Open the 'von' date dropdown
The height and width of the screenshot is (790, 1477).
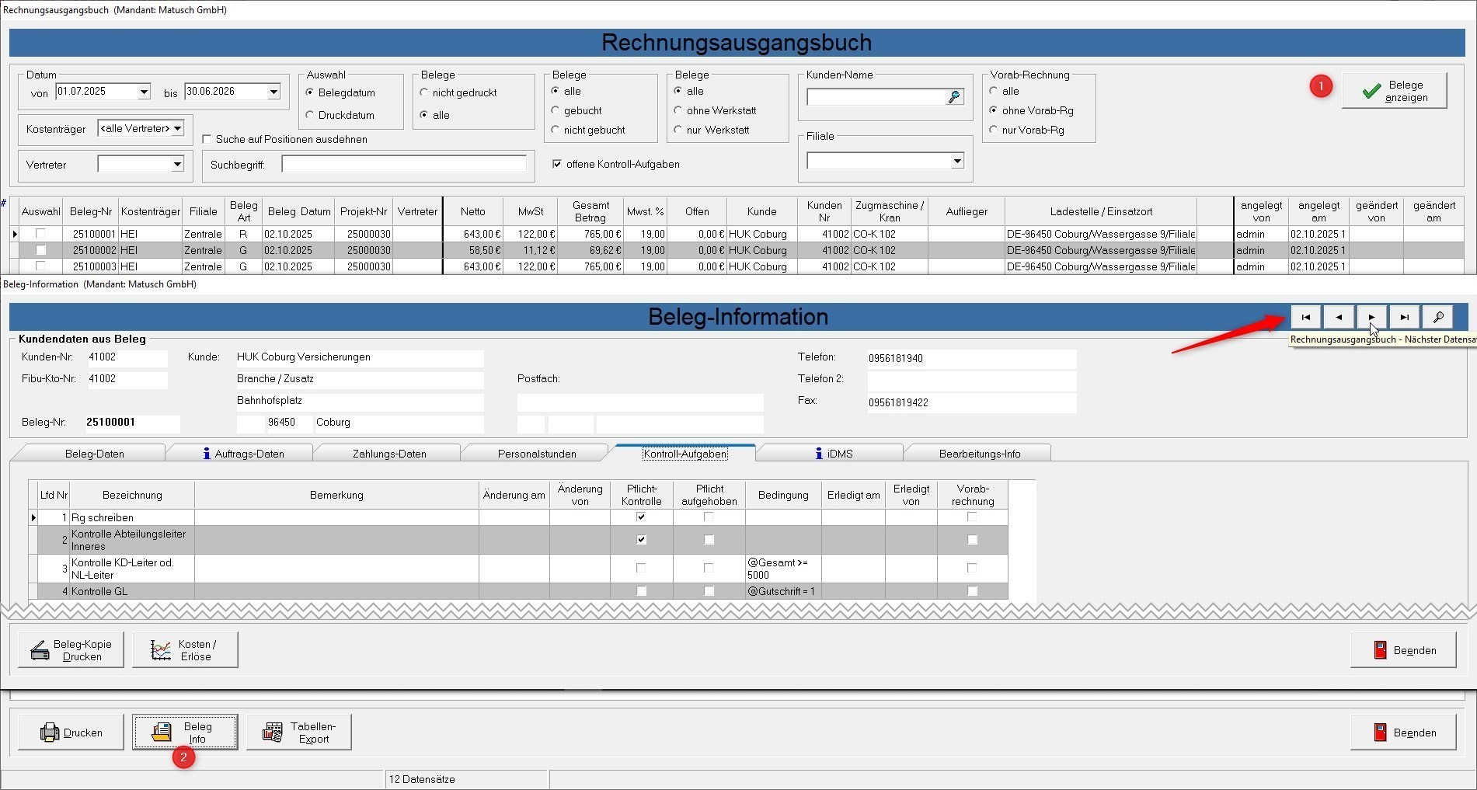coord(144,92)
